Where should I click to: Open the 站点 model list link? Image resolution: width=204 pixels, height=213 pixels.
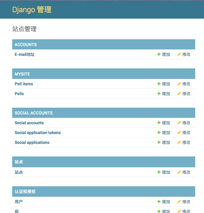pyautogui.click(x=19, y=172)
